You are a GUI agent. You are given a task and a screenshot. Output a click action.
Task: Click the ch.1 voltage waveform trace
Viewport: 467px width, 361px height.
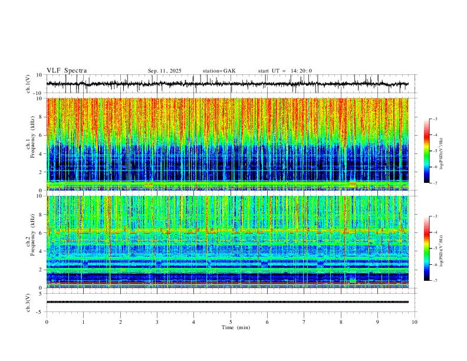(227, 84)
